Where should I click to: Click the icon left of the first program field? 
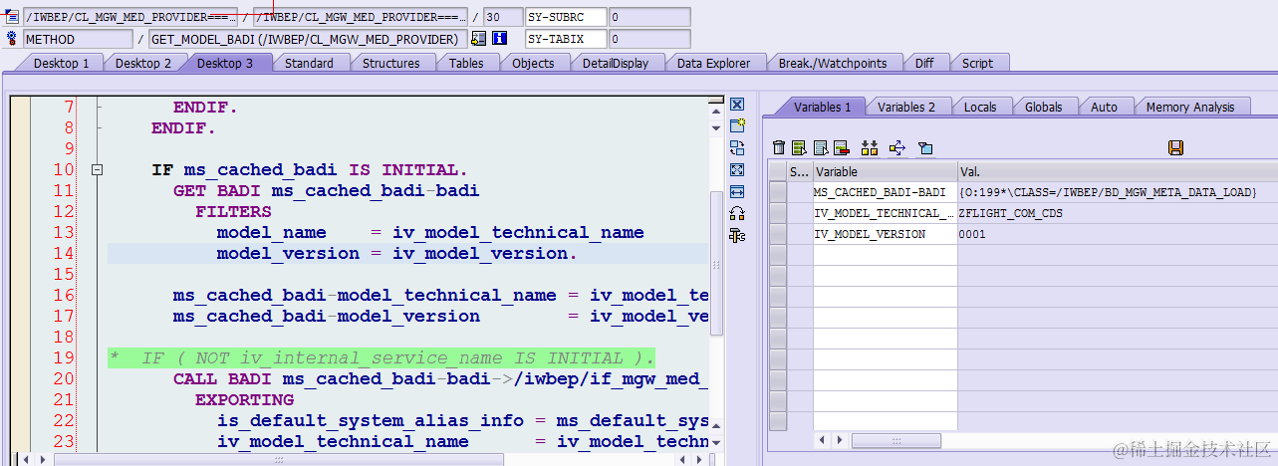pos(12,17)
